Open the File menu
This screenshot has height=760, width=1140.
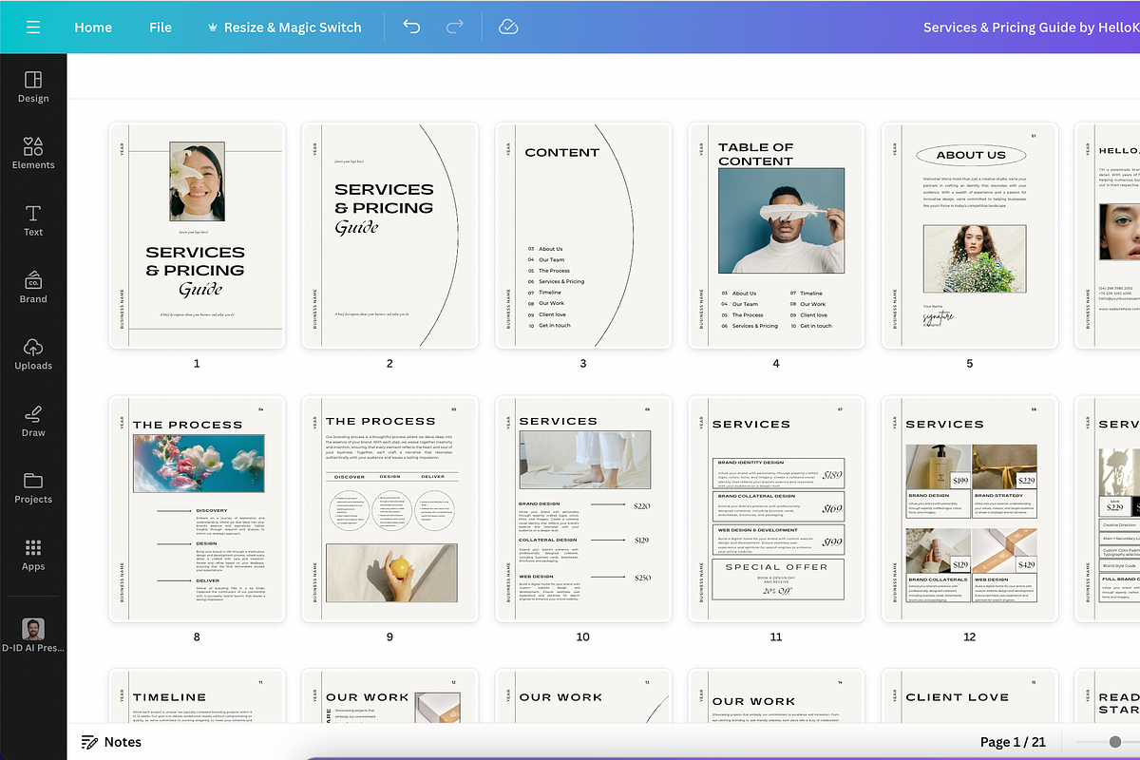[x=161, y=27]
